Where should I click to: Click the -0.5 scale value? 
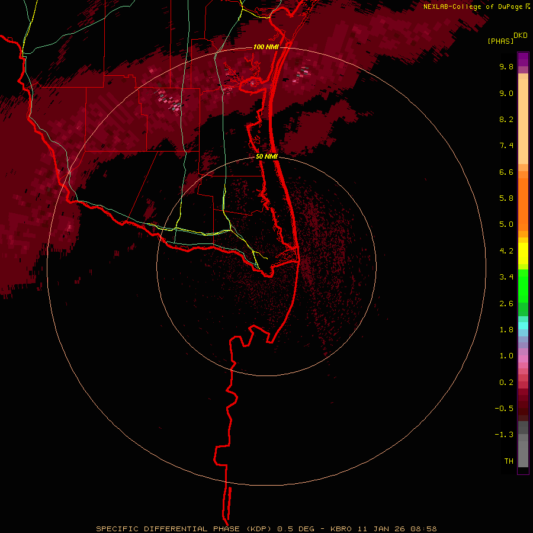(x=504, y=409)
